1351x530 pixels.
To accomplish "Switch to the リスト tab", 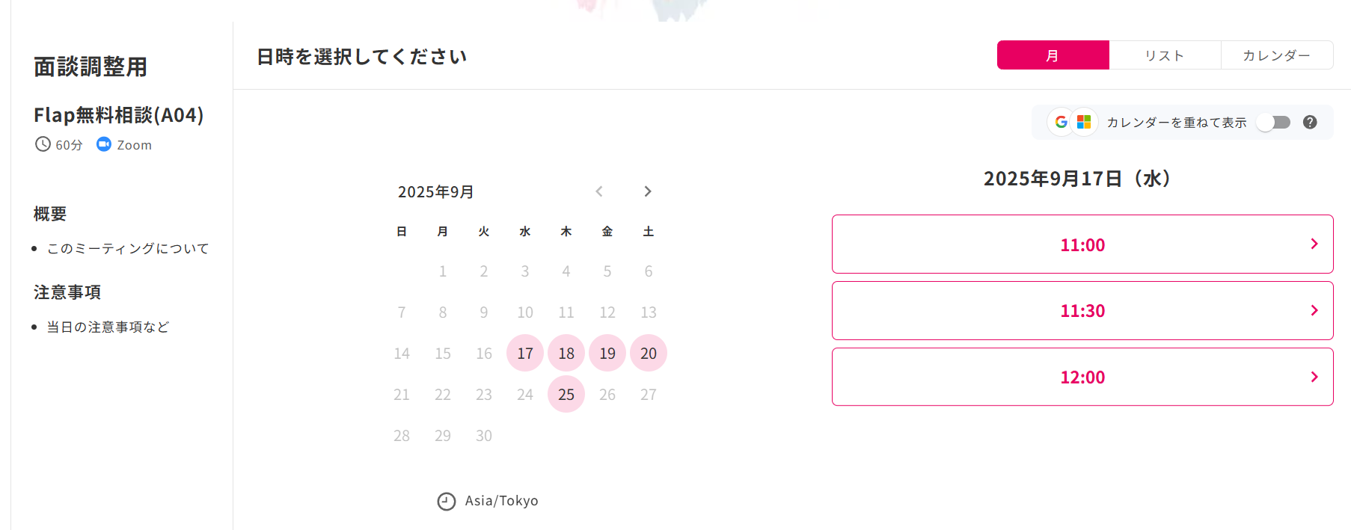I will pos(1165,55).
